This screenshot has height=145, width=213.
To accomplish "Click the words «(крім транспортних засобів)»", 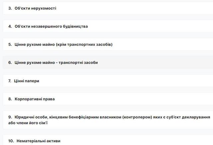I will [x=84, y=44].
